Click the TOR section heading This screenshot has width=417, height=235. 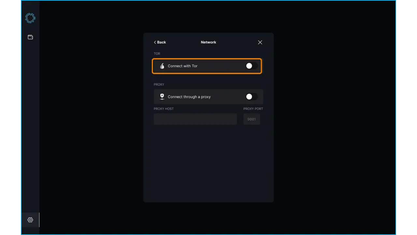[x=157, y=54]
